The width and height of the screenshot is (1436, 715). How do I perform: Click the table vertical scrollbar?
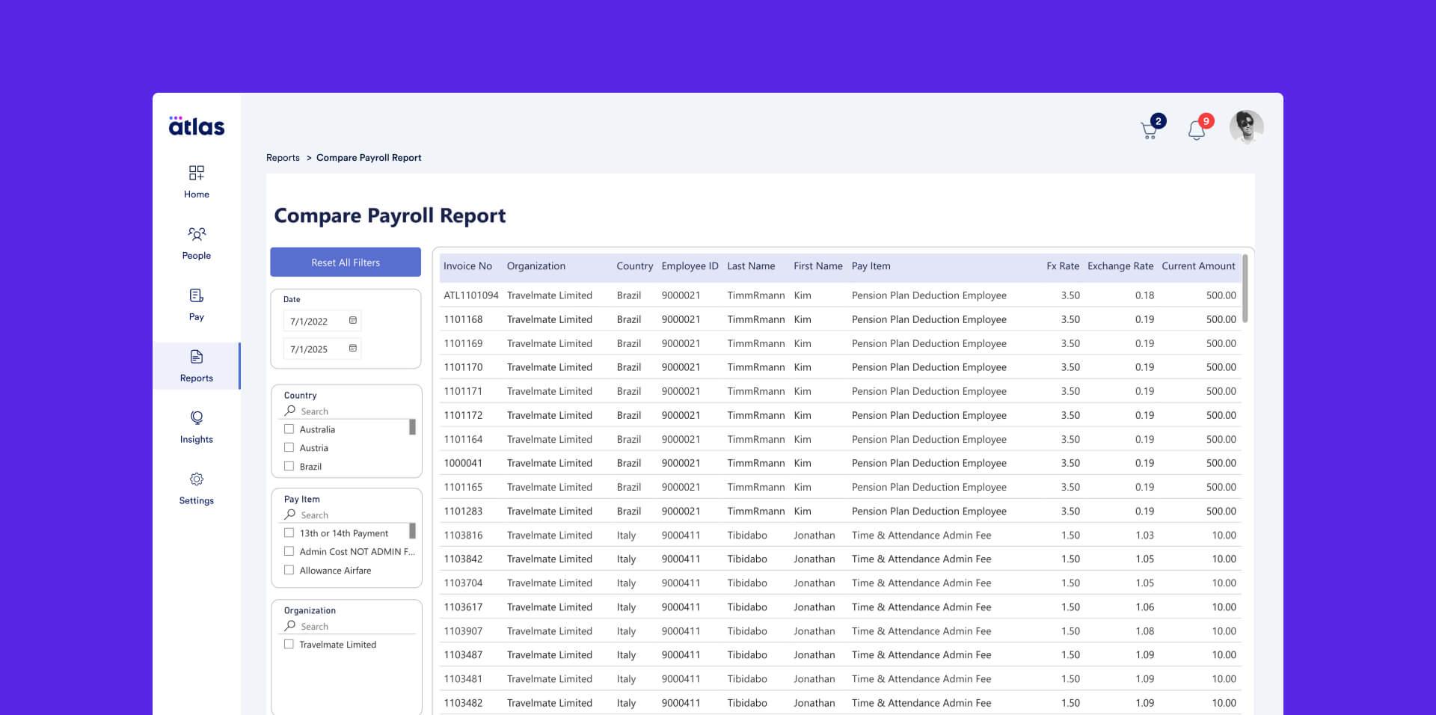coord(1245,289)
